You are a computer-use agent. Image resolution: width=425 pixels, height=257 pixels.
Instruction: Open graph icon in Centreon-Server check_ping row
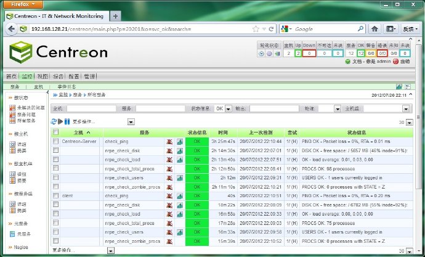click(x=180, y=142)
